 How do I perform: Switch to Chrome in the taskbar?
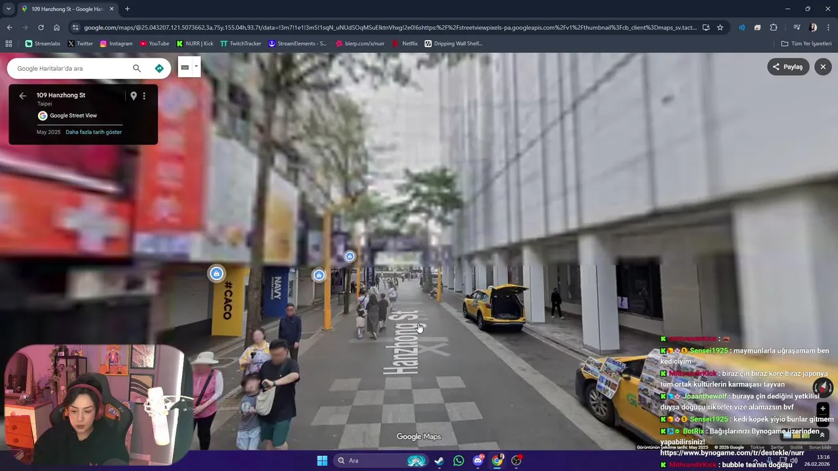[x=497, y=461]
